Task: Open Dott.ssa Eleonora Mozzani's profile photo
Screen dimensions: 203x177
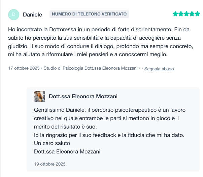Action: coord(39,96)
